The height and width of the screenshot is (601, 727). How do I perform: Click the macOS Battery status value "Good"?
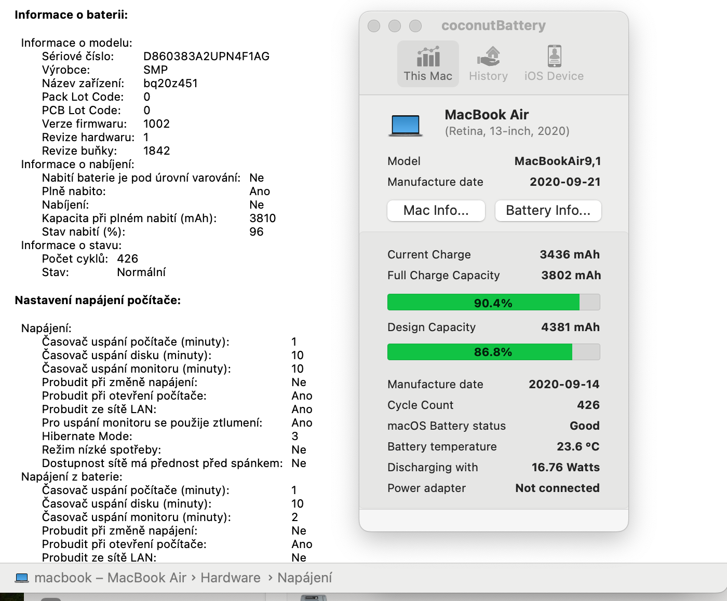coord(585,426)
